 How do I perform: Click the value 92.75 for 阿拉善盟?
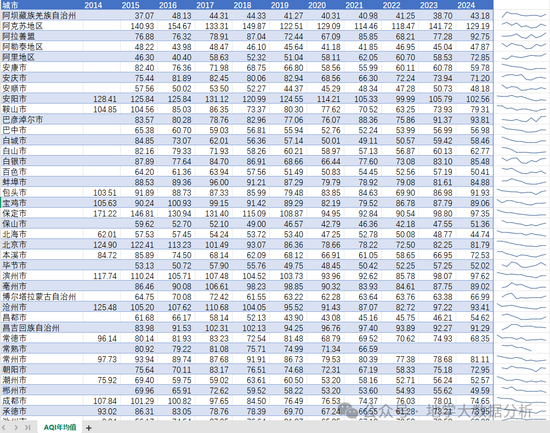[x=480, y=37]
